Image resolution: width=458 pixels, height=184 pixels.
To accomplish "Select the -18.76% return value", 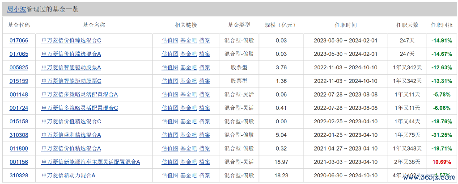I will point(442,121).
